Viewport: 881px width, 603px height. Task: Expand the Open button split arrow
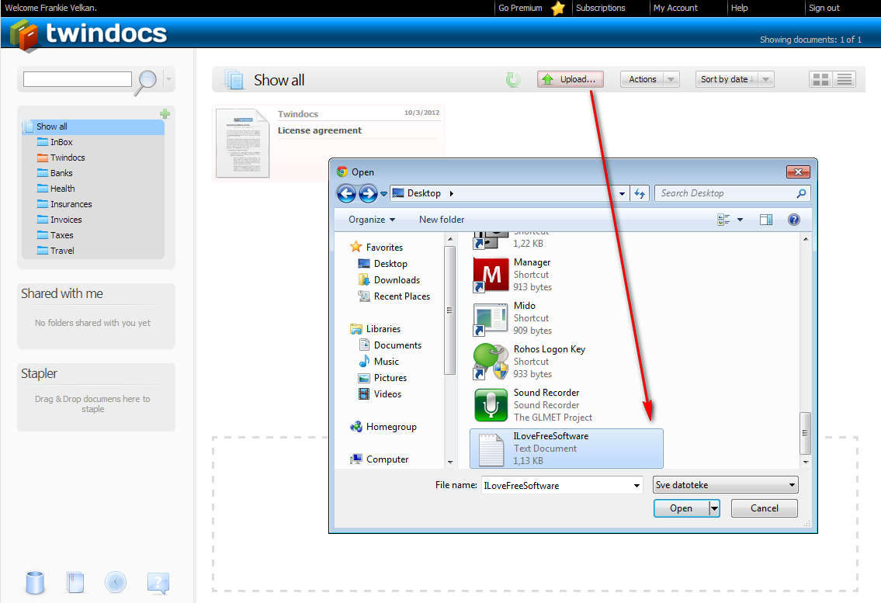click(x=714, y=508)
